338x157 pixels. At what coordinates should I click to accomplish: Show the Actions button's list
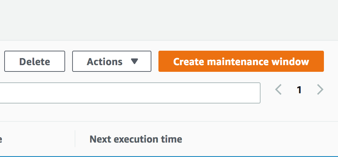112,61
